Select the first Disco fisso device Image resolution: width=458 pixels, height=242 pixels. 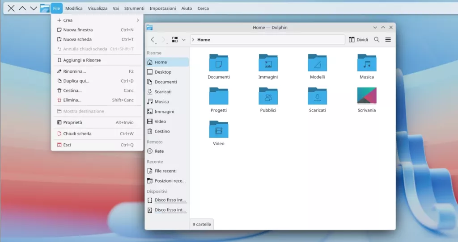167,200
